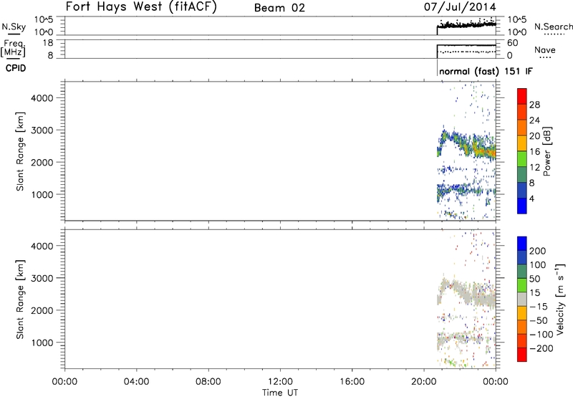Click the 'Time UT' axis label
The image size is (573, 397).
click(x=280, y=393)
